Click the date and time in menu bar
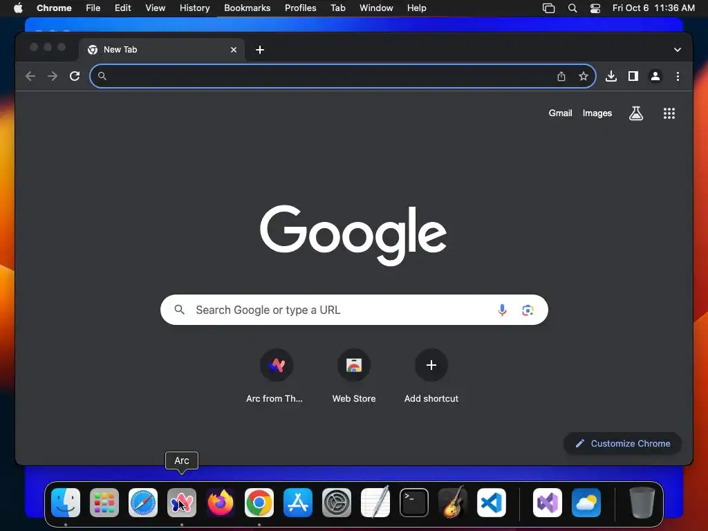 [653, 8]
